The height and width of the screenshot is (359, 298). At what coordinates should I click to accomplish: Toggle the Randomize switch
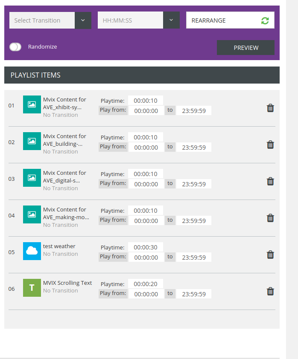15,47
